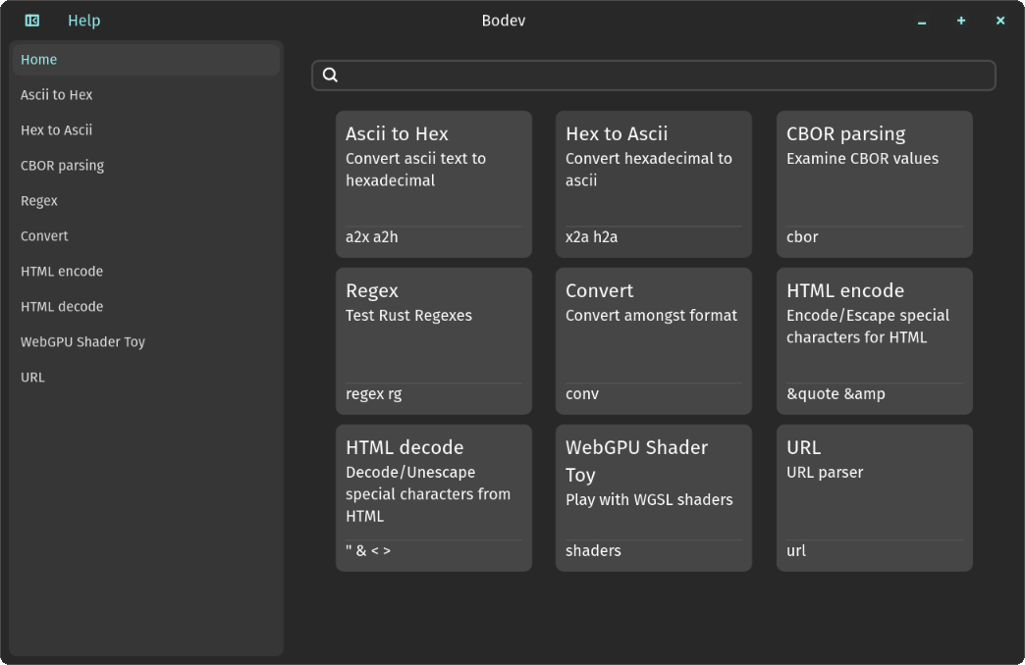Open WebGPU Shader Toy sidebar item

point(146,341)
